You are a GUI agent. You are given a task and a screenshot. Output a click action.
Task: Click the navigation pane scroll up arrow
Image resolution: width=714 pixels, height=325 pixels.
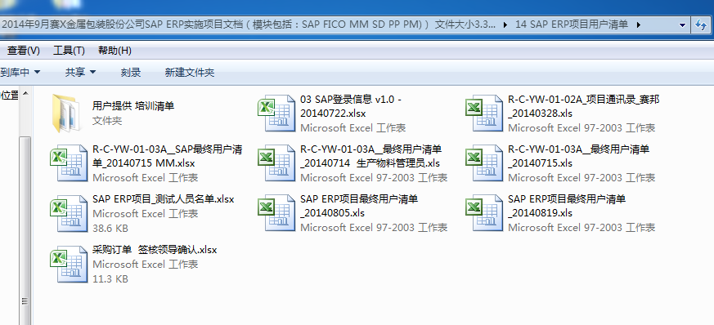(25, 94)
